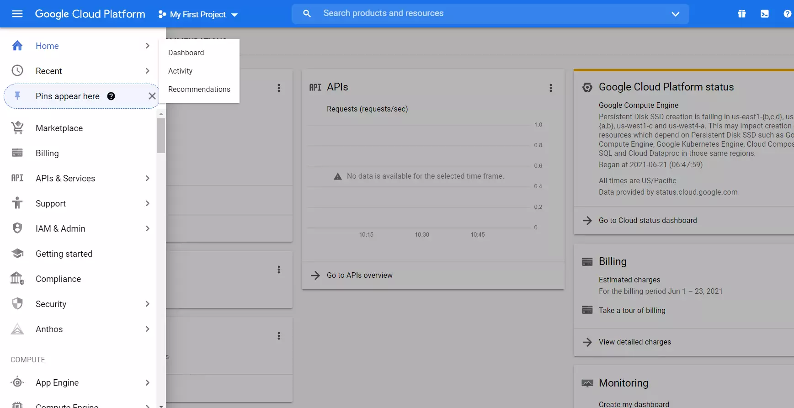Viewport: 794px width, 408px height.
Task: Expand the App Engine submenu chevron
Action: point(147,382)
